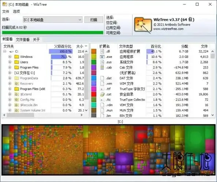
Task: Expand the Users folder node
Action: click(10, 62)
